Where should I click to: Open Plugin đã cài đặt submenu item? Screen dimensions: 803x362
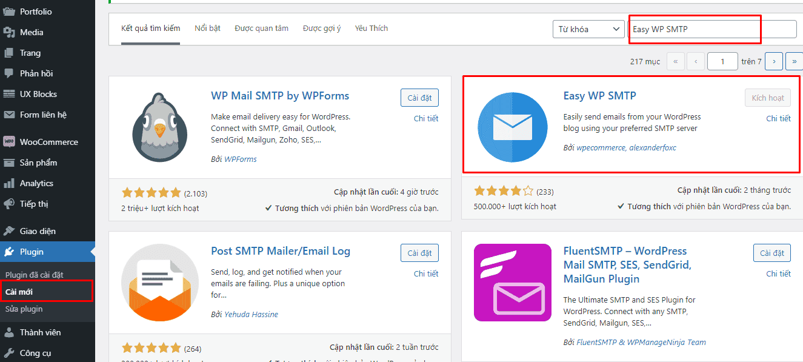34,275
